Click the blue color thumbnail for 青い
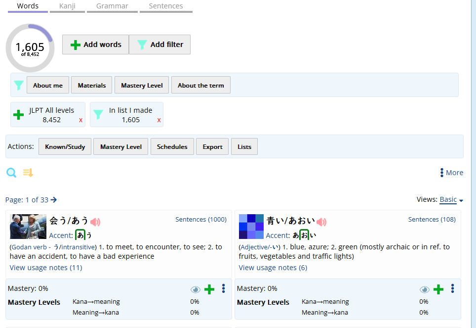Image resolution: width=476 pixels, height=328 pixels. (x=251, y=227)
